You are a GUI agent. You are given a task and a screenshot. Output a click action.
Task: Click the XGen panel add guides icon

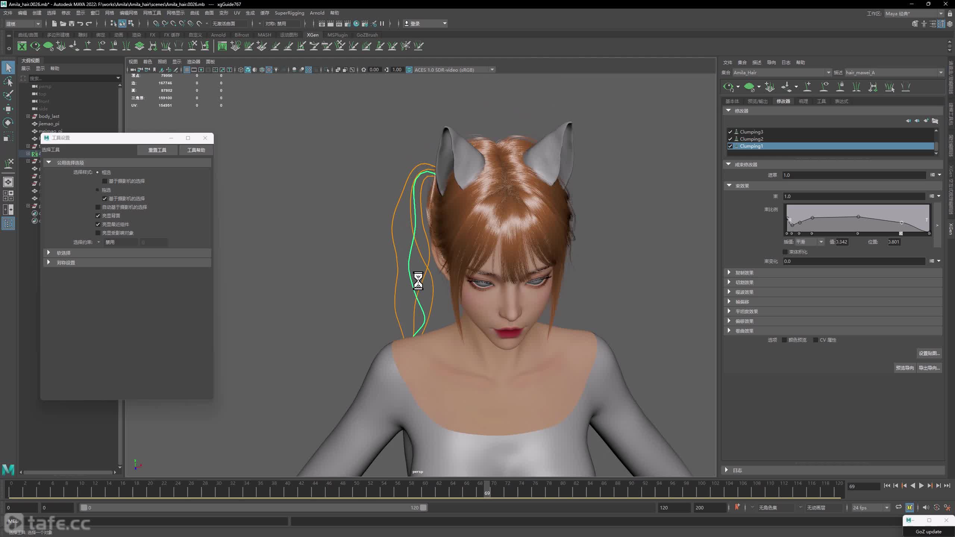(770, 87)
